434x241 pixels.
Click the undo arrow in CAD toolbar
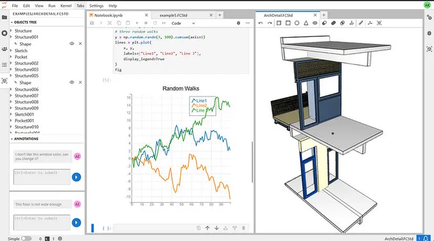(260, 23)
